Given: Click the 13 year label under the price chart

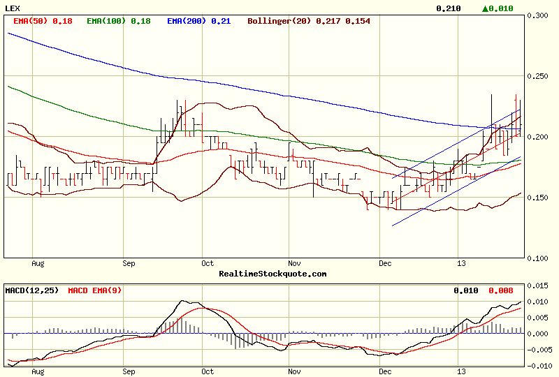Looking at the screenshot, I should 461,263.
